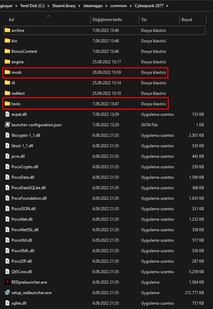The width and height of the screenshot is (213, 309).
Task: Click the bin folder icon
Action: click(7, 41)
